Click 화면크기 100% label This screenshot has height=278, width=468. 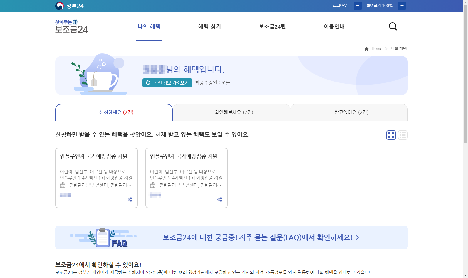coord(380,6)
